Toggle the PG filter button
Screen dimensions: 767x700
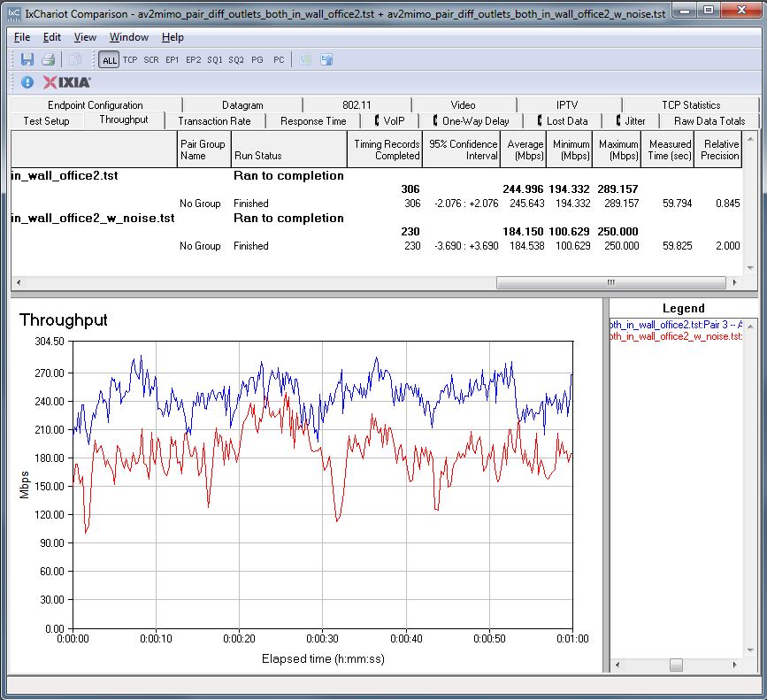coord(257,59)
